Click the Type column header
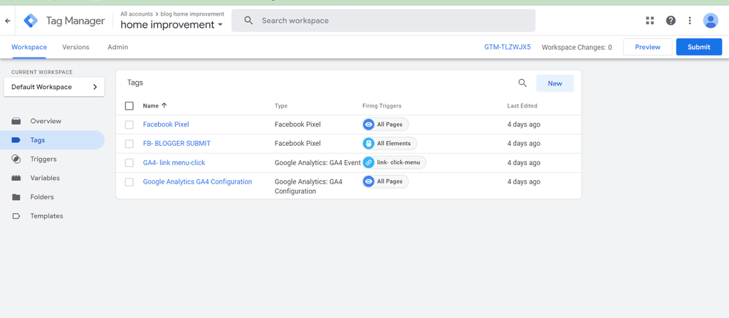The height and width of the screenshot is (318, 729). [280, 106]
